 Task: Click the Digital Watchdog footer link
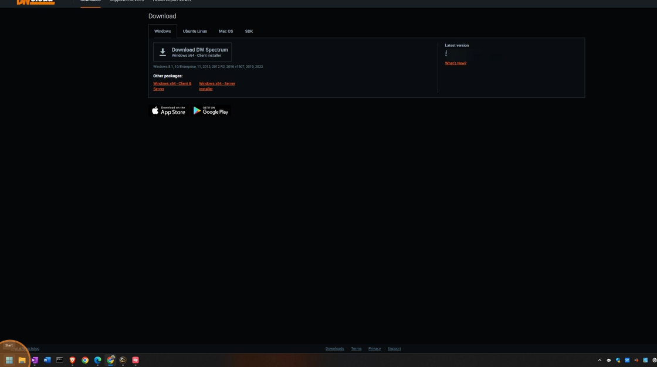coord(25,349)
